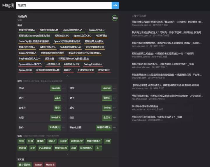Click description 6座的电动卡车

coord(72,64)
